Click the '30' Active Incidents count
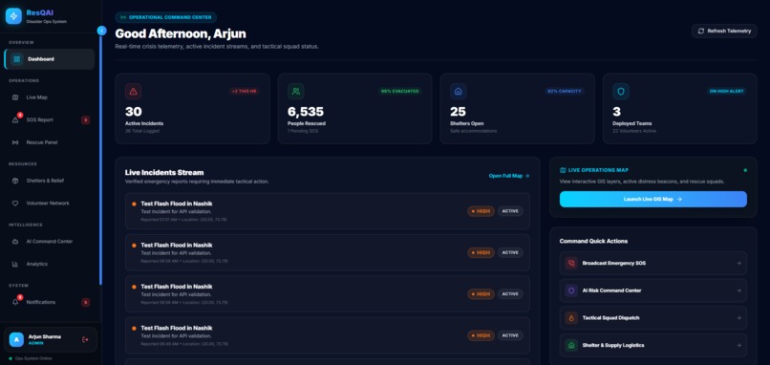The width and height of the screenshot is (770, 365). coord(134,112)
